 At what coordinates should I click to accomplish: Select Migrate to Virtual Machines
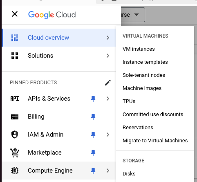[155, 141]
